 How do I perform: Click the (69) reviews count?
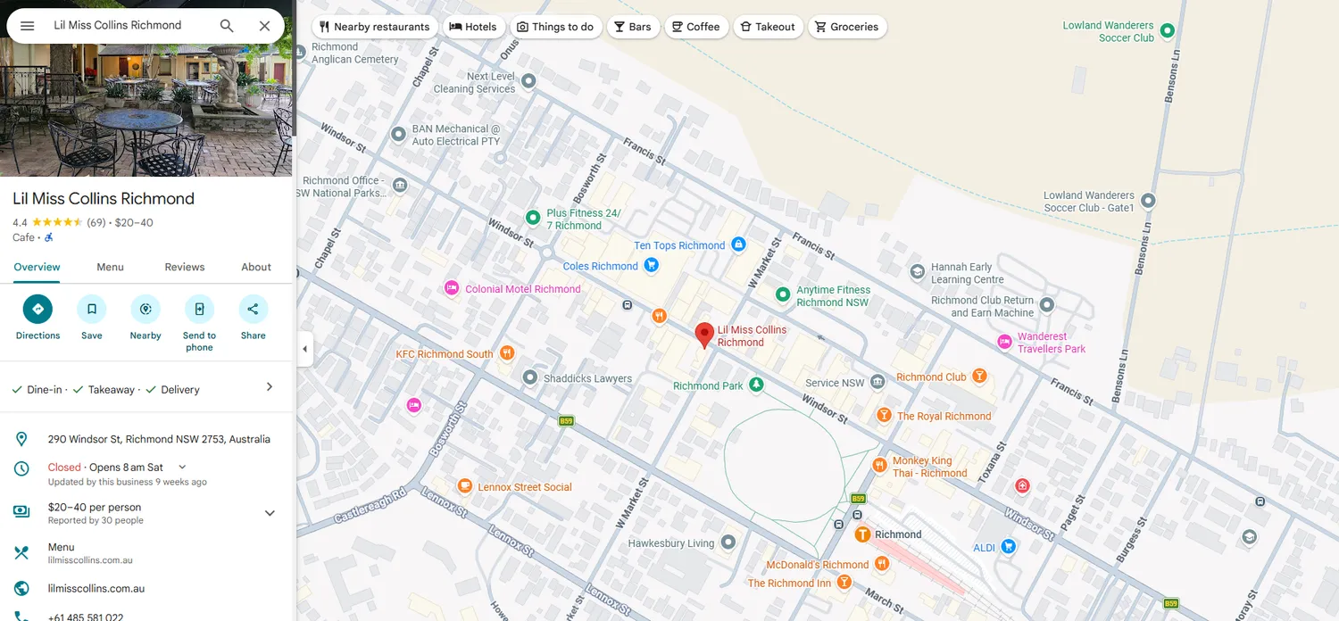[96, 222]
